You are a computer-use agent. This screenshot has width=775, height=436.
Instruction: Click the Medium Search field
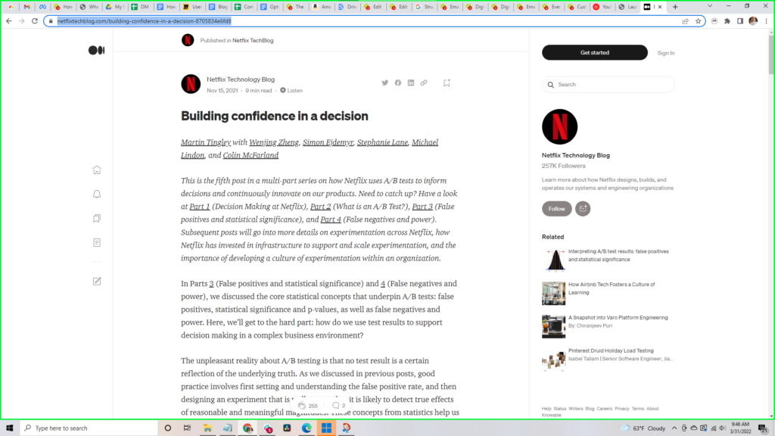[x=609, y=85]
